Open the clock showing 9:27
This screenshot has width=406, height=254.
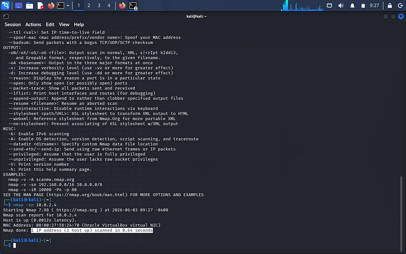pos(374,5)
